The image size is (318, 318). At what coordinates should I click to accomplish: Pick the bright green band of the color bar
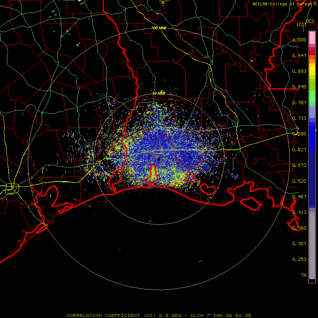pyautogui.click(x=312, y=96)
